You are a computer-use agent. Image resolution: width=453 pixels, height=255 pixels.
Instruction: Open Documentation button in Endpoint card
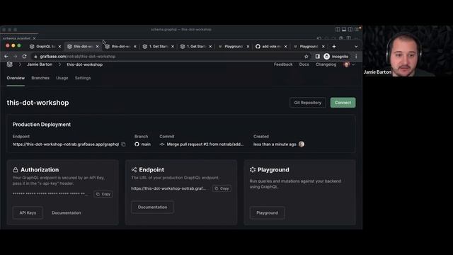pos(152,207)
